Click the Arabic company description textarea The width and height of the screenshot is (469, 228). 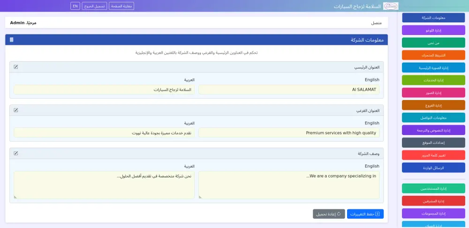point(104,185)
